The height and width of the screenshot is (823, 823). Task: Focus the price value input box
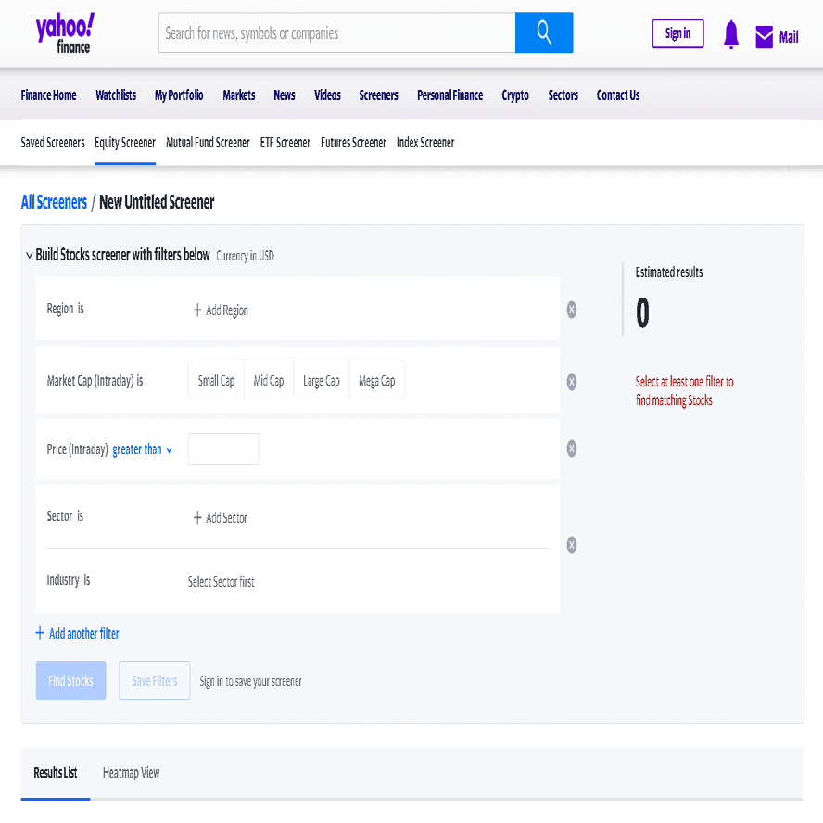coord(223,449)
